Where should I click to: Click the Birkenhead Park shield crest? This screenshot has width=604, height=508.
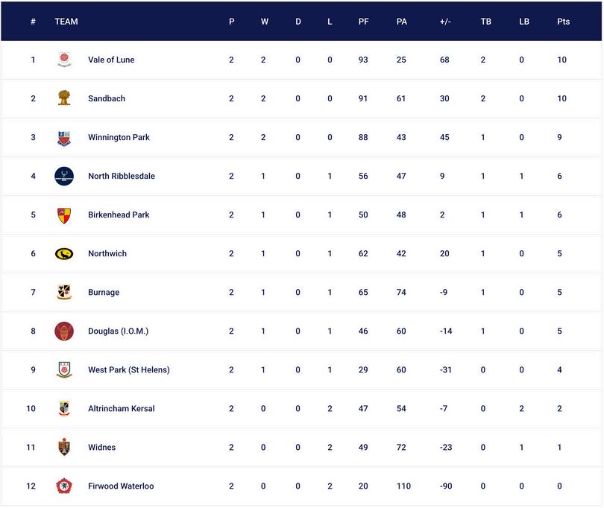[x=64, y=215]
